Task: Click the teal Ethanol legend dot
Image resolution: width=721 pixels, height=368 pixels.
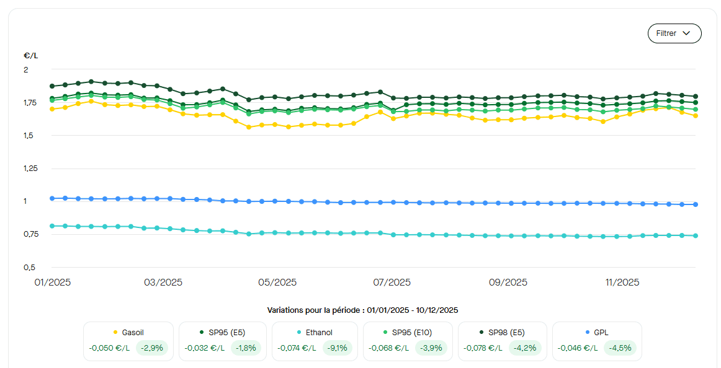Action: click(299, 333)
